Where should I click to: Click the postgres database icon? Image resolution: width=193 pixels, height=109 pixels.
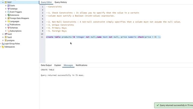pos(6,41)
